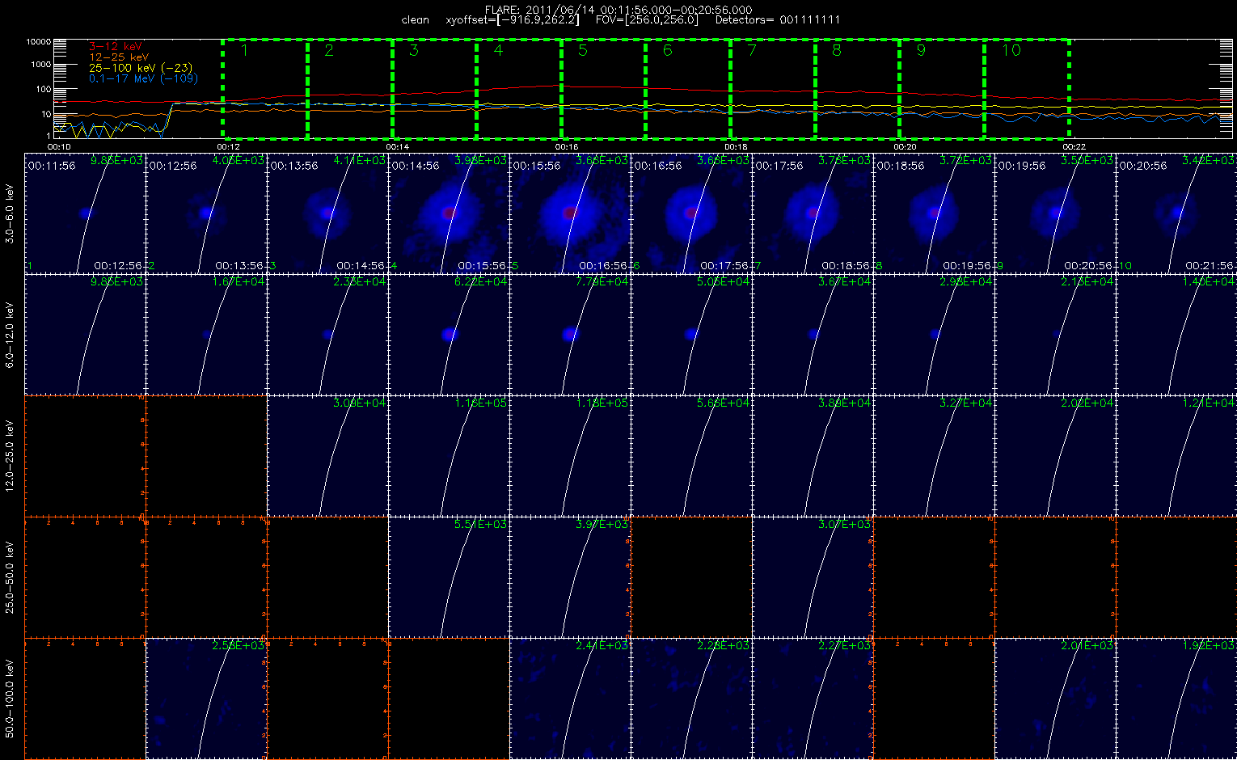
Task: Select interval 6 box in light curve
Action: [x=688, y=87]
